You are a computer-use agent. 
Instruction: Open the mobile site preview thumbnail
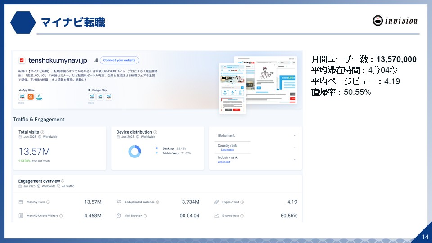[x=232, y=88]
